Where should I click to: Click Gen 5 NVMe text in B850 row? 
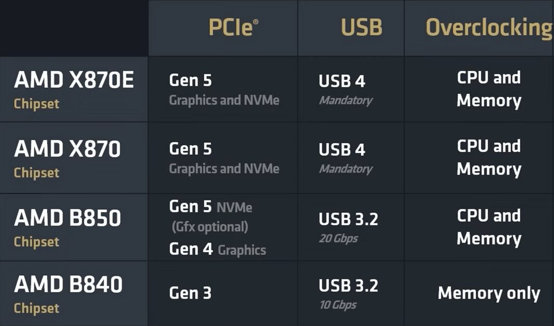pyautogui.click(x=210, y=207)
